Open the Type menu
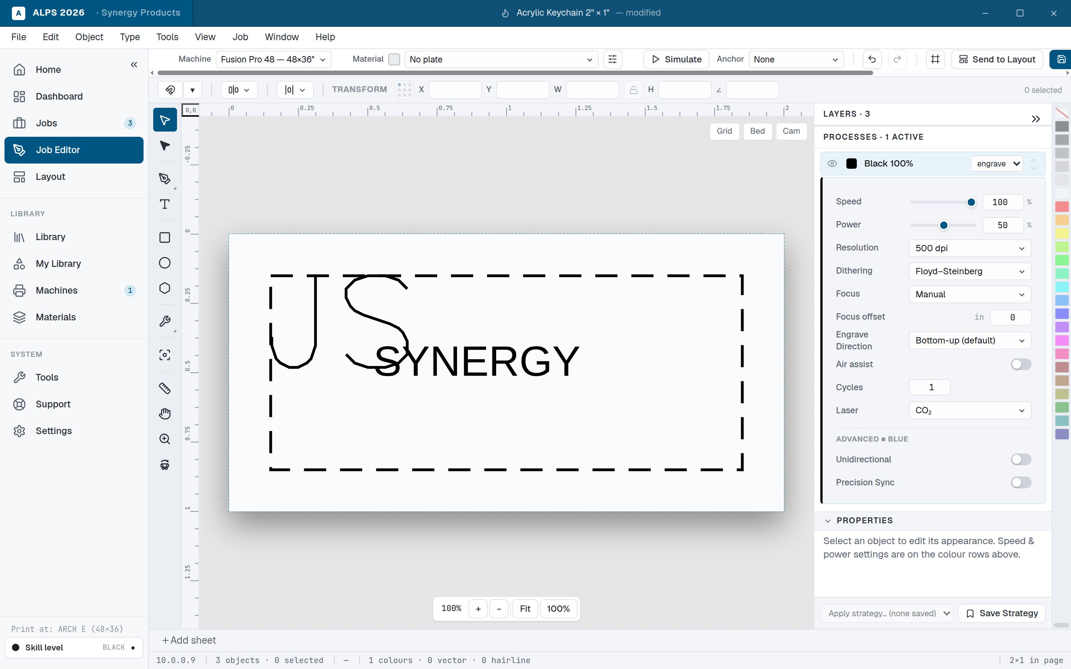 (130, 37)
